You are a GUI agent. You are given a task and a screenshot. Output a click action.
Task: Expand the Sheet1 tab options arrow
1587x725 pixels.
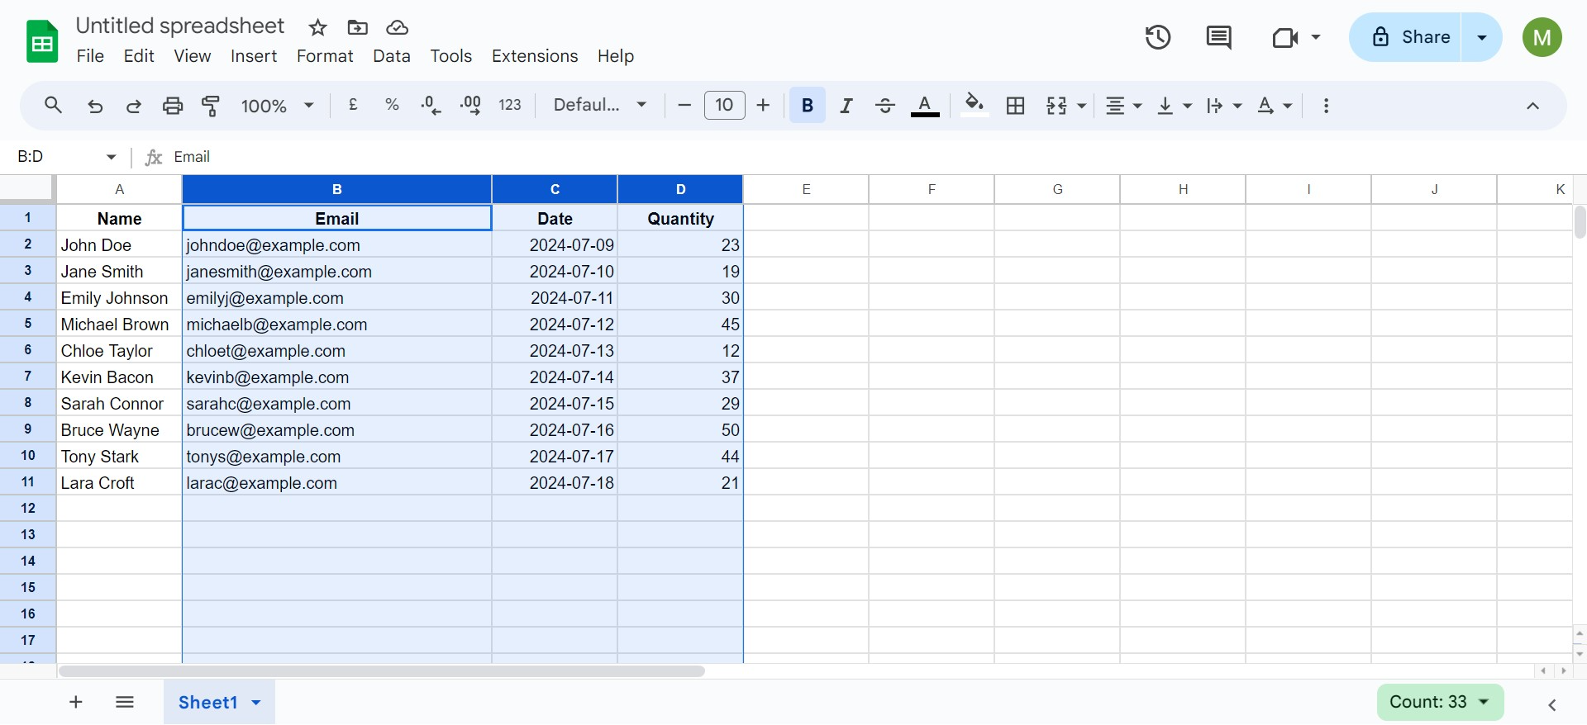click(x=256, y=703)
